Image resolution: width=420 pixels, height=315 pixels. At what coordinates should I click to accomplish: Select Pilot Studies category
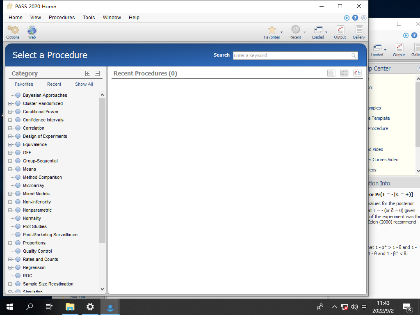pyautogui.click(x=35, y=226)
